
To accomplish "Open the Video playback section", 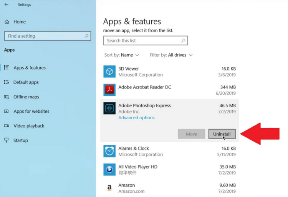I will click(x=29, y=126).
